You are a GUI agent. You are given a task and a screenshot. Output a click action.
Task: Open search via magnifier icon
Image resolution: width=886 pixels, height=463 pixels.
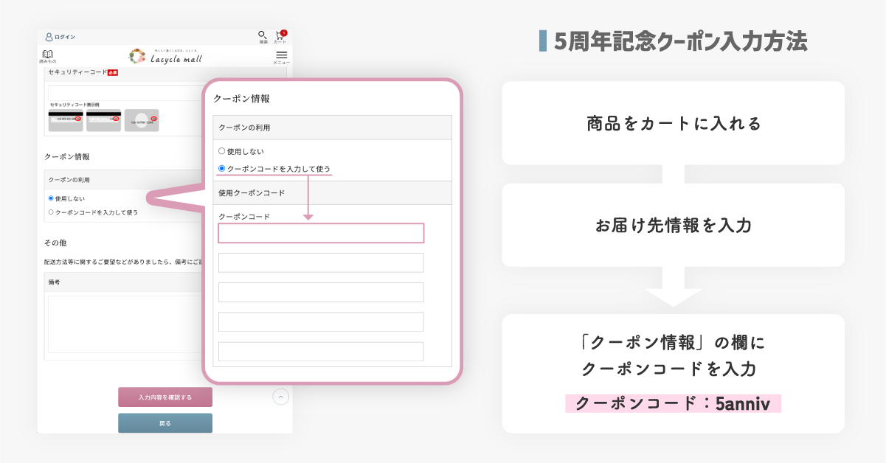coord(263,35)
